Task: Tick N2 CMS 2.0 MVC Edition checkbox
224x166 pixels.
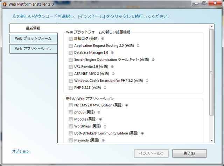Action: coord(71,105)
